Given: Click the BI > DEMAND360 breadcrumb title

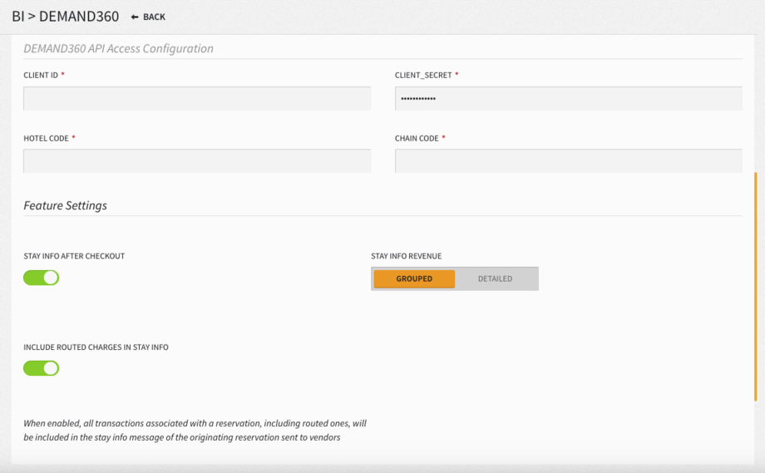Looking at the screenshot, I should tap(66, 17).
